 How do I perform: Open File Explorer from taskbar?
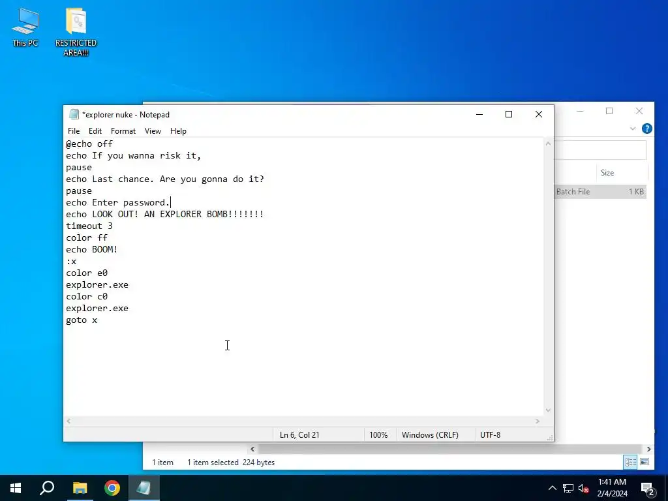[x=80, y=488]
